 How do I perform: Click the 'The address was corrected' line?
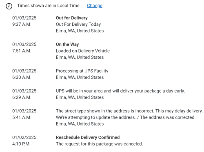pos(168,117)
